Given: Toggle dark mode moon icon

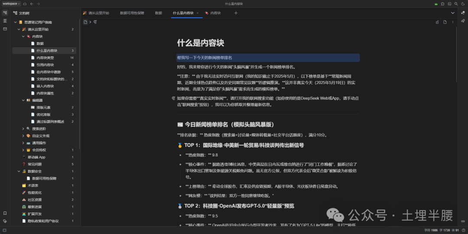Looking at the screenshot, I should (x=463, y=4).
